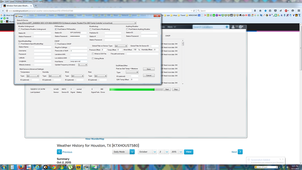Screen dimensions: 302x170
Task: Open Temperature sensor Type dropdown
Action: [33, 76]
